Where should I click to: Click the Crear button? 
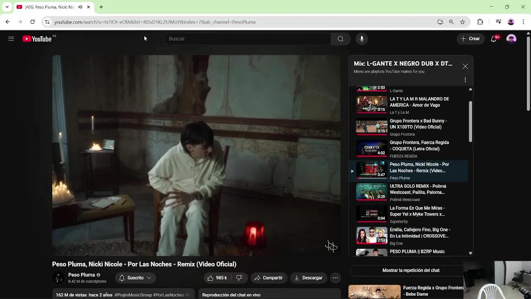click(470, 39)
